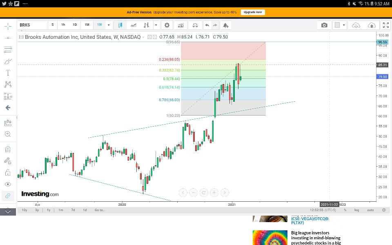Toggle lock all drawing tools

[x=8, y=172]
